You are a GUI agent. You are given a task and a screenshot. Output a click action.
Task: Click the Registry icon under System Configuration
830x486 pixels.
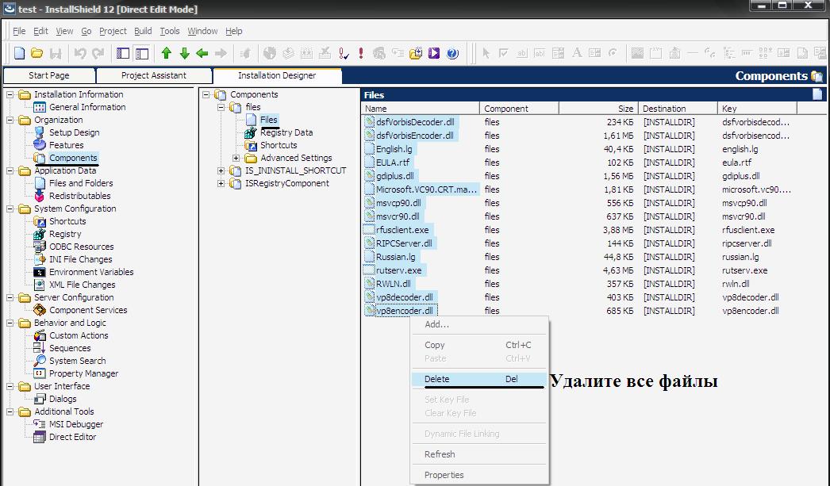click(40, 234)
